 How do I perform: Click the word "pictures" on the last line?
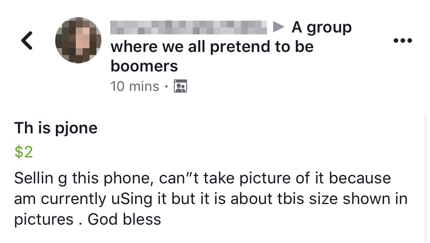click(x=43, y=219)
